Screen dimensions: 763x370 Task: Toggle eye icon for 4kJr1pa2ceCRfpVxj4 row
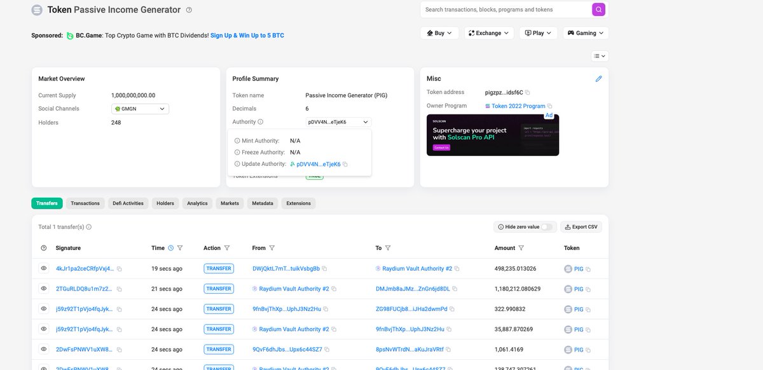coord(44,268)
